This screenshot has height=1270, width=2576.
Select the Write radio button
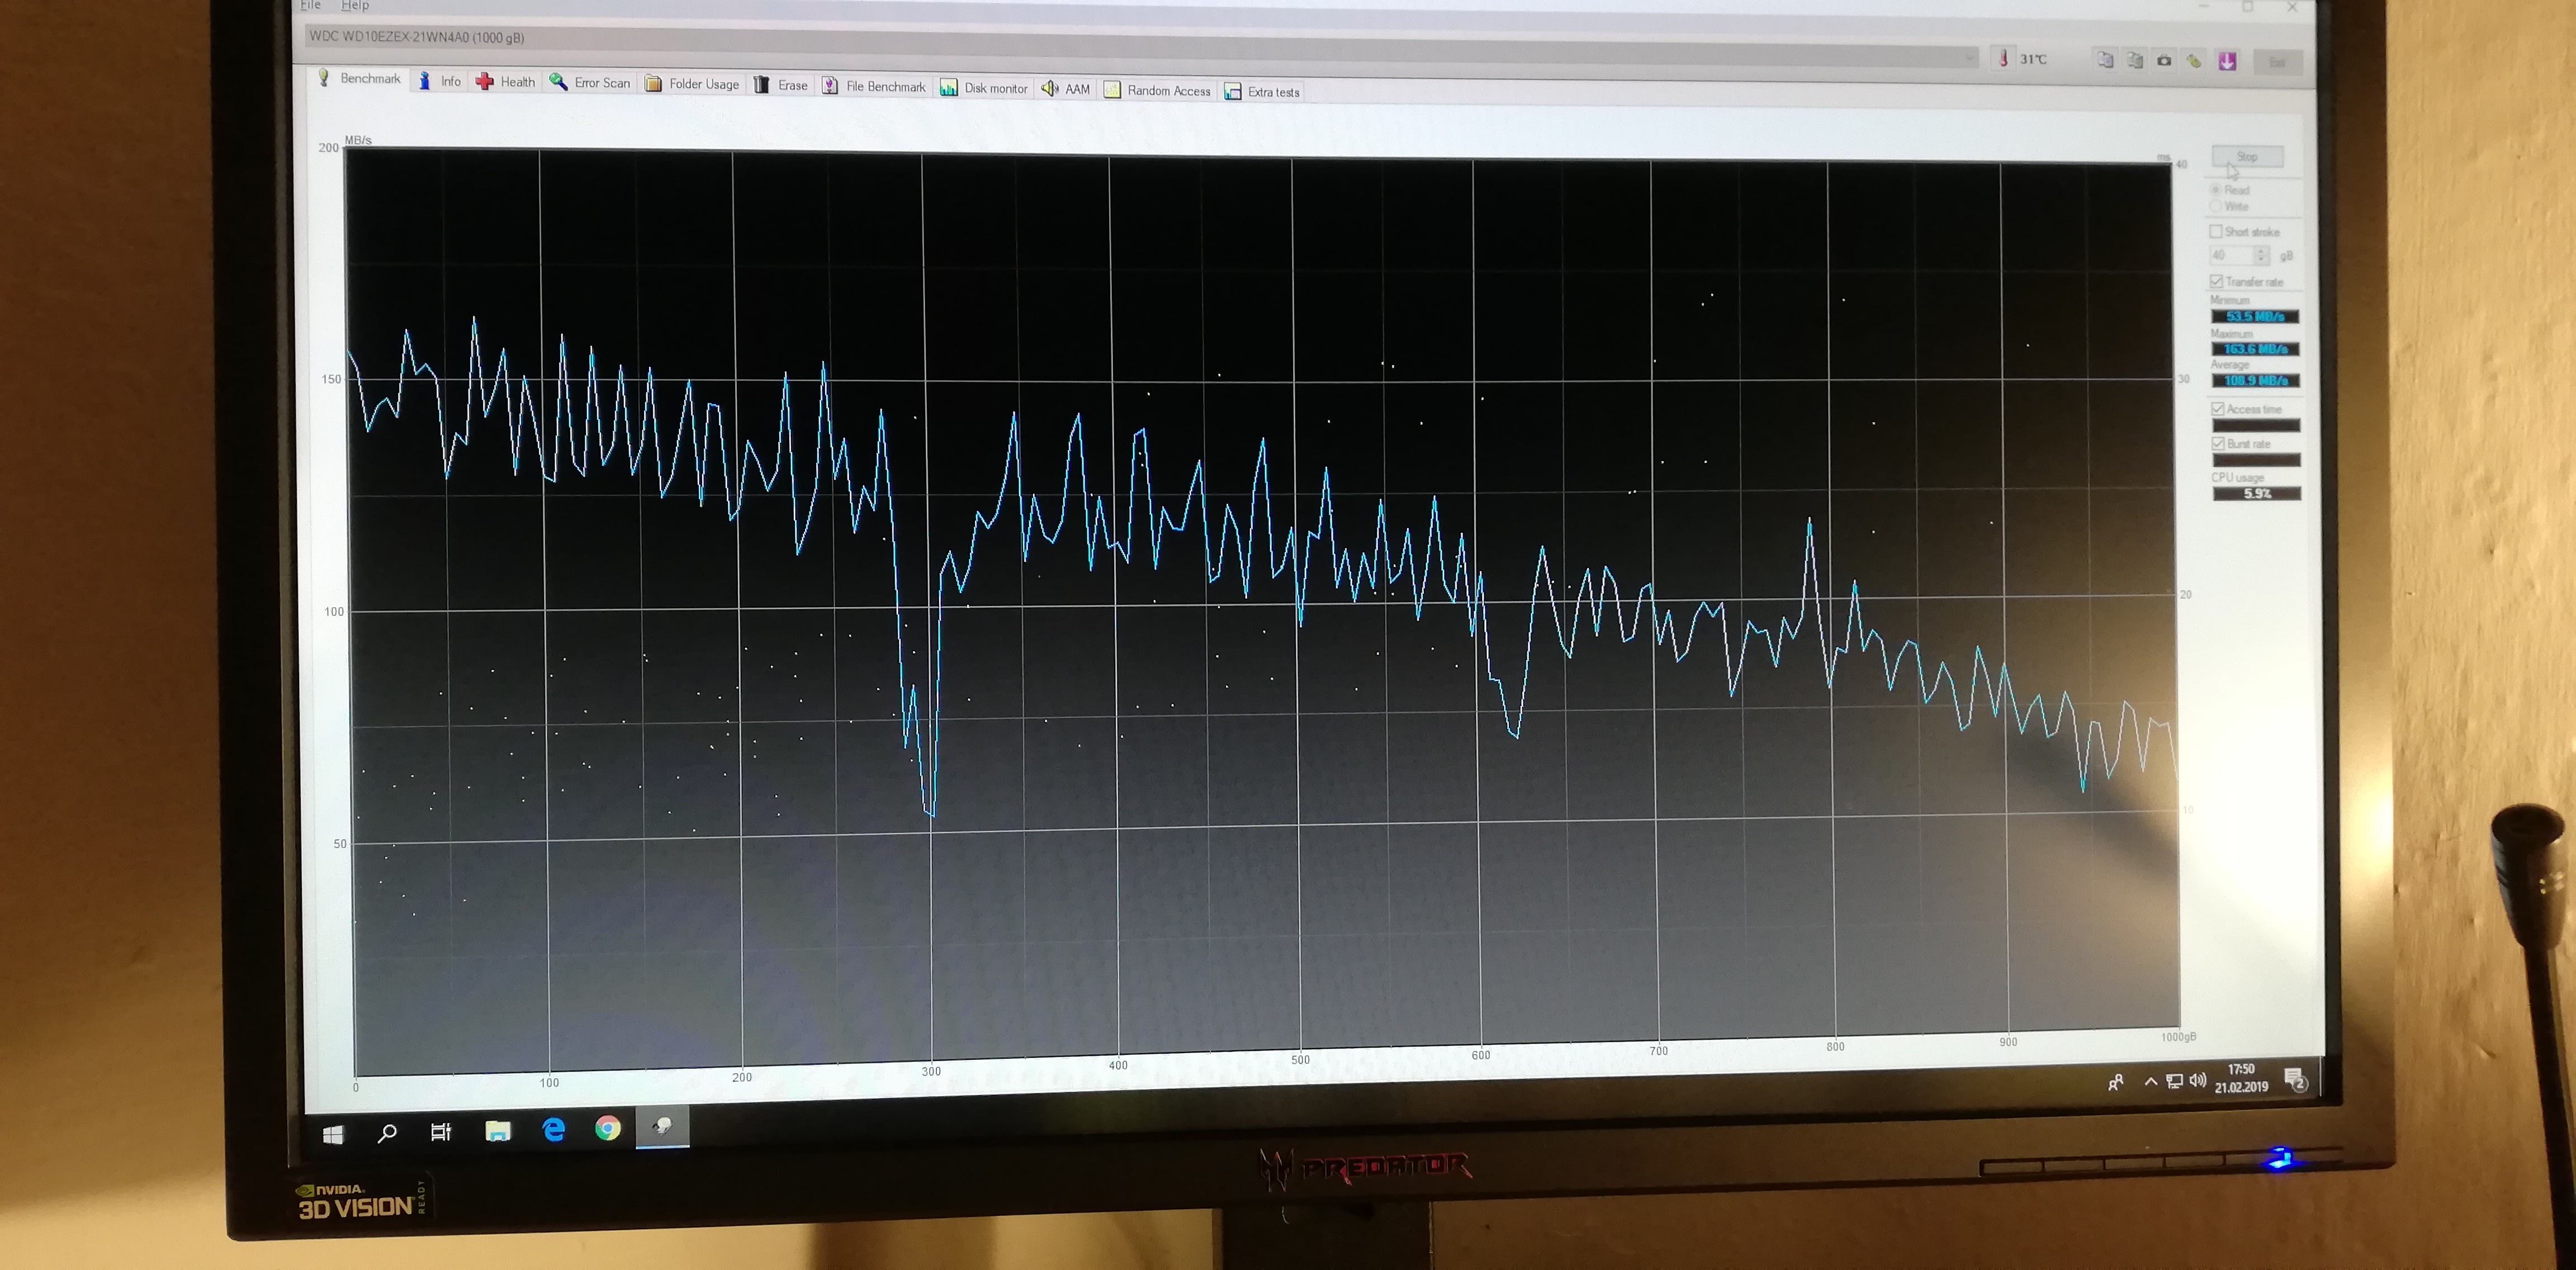[2215, 207]
